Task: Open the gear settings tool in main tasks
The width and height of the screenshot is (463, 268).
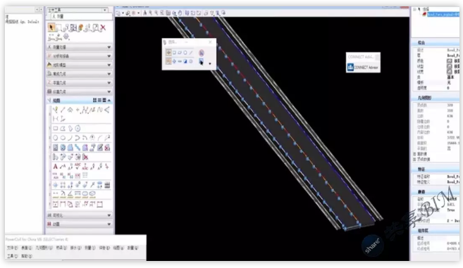Action: click(x=66, y=37)
